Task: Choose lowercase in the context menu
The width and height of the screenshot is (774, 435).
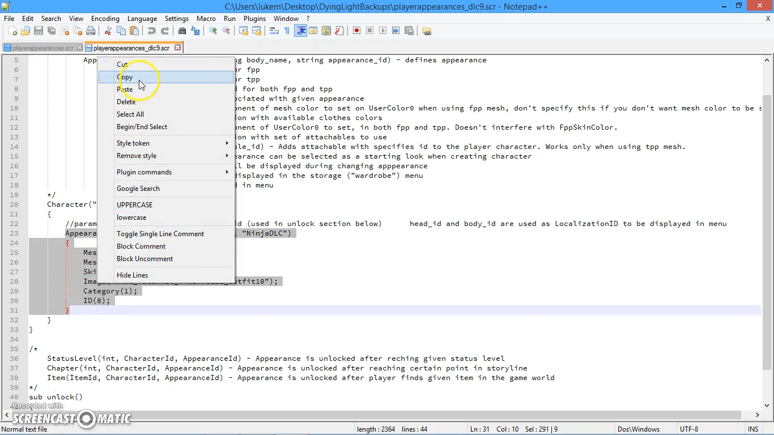Action: coord(166,217)
